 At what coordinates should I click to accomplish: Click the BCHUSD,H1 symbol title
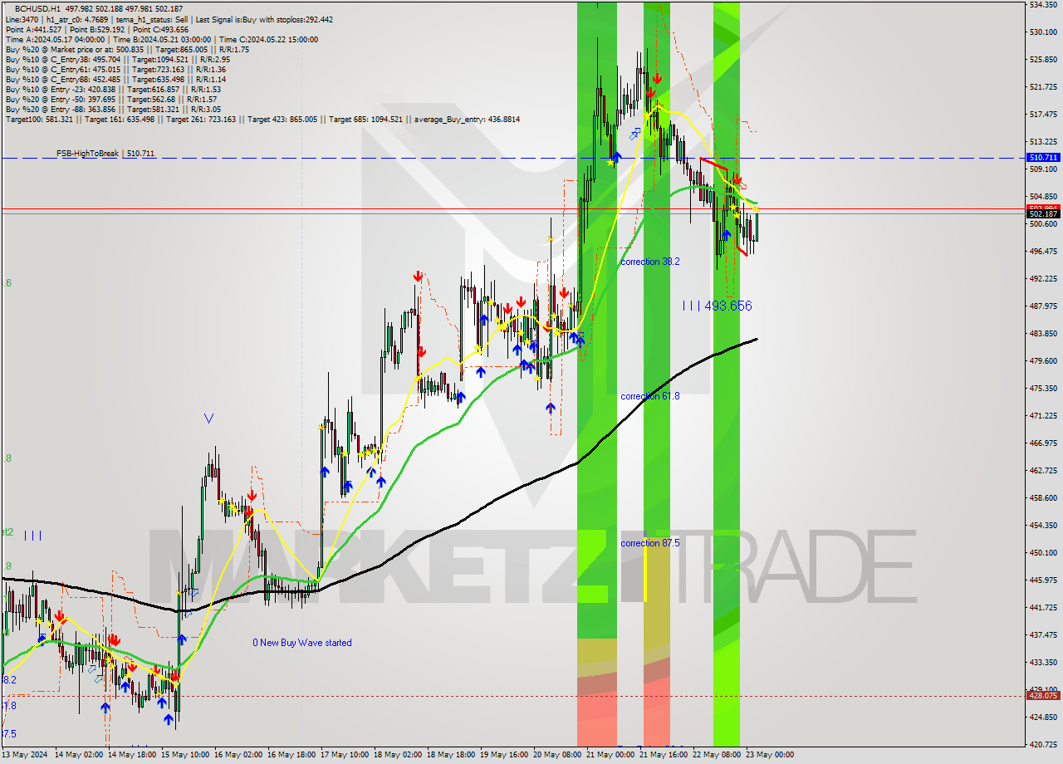pyautogui.click(x=38, y=8)
